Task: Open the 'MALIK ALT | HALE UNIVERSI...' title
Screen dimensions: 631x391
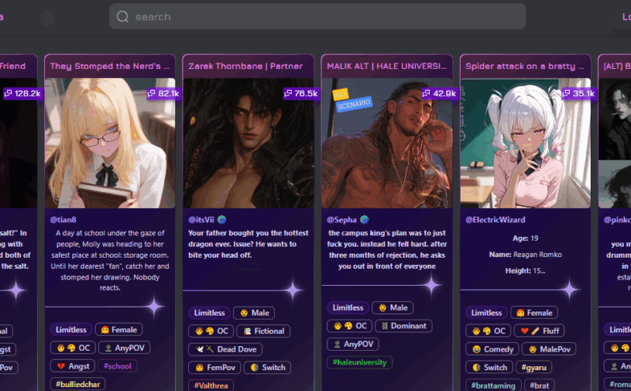Action: [387, 67]
